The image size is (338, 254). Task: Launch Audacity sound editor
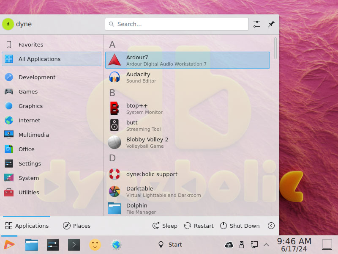pos(187,77)
